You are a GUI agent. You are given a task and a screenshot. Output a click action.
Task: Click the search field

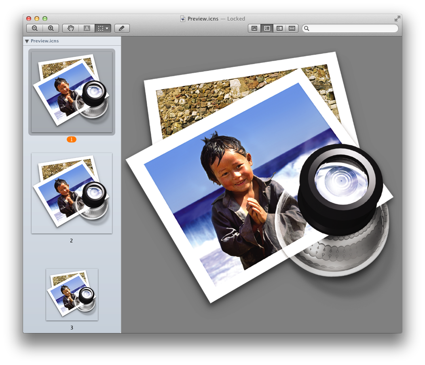350,28
